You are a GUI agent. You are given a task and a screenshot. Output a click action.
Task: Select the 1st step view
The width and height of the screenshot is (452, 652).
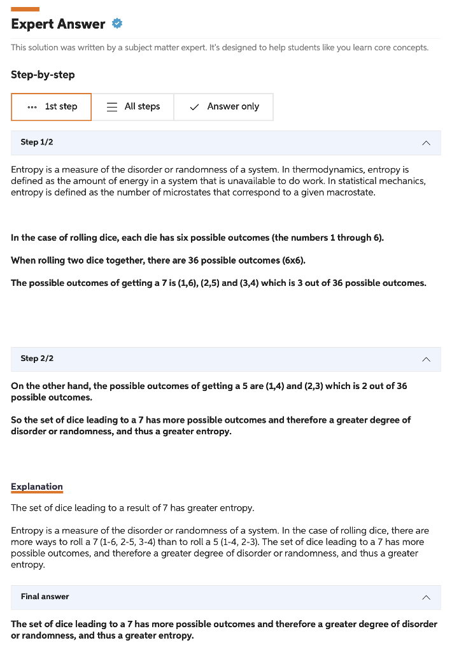(x=51, y=106)
